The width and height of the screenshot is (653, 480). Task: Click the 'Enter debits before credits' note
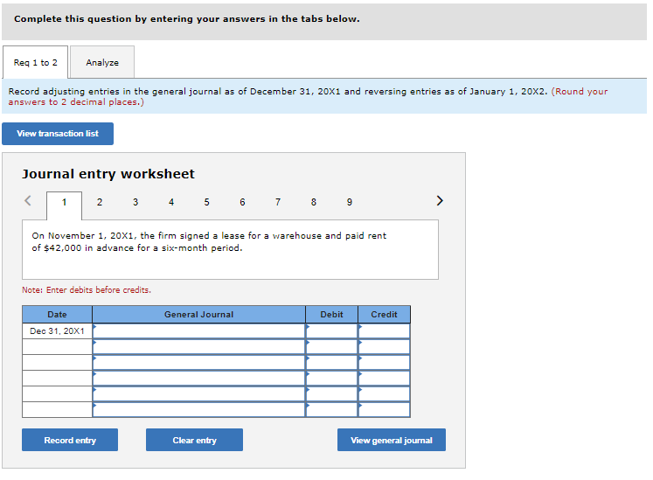pyautogui.click(x=87, y=290)
